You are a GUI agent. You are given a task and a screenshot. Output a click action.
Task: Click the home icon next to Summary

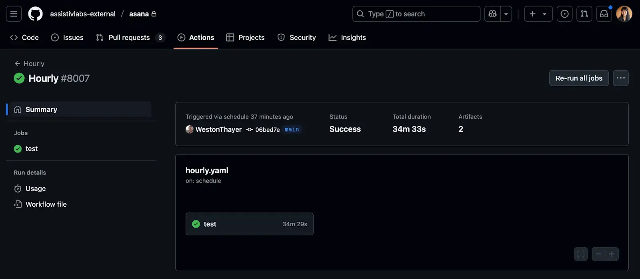click(x=18, y=109)
